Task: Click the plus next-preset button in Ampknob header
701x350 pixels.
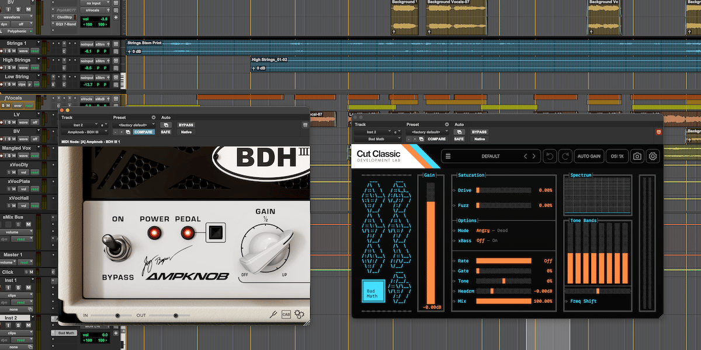Action: point(121,132)
